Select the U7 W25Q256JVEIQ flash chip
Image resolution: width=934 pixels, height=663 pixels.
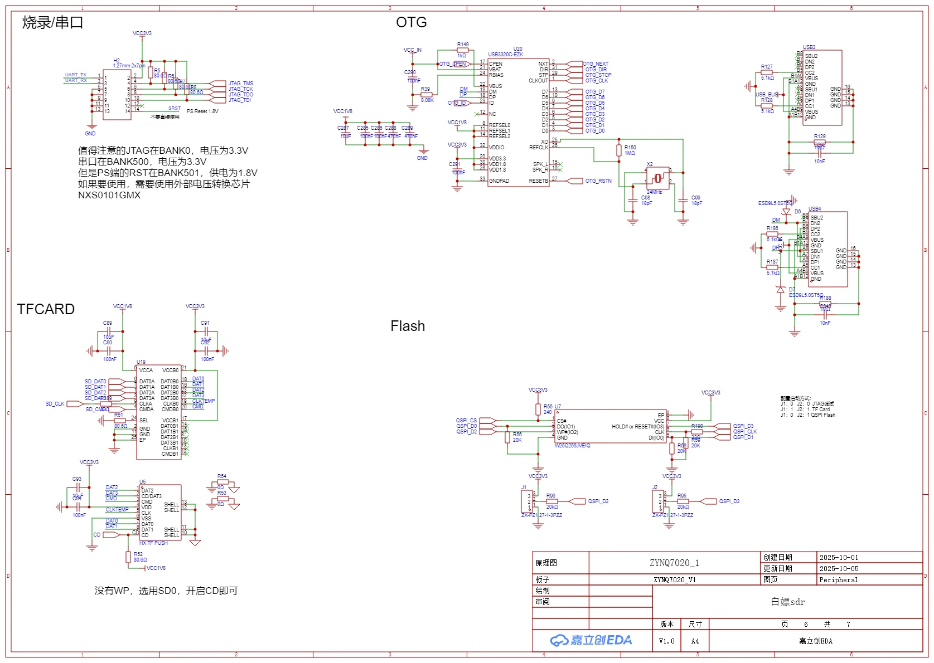(611, 427)
